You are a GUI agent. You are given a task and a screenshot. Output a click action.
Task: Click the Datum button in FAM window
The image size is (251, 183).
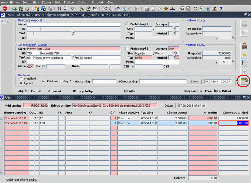168,106
